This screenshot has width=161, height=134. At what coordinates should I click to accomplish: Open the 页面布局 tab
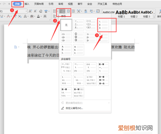[39, 4]
